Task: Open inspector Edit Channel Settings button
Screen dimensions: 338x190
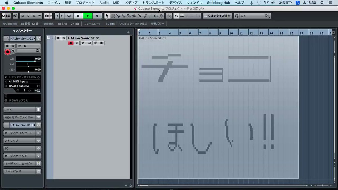Action: (39, 38)
